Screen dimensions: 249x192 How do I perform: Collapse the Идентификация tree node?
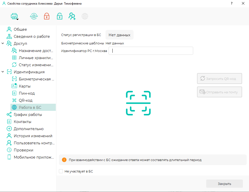point(3,72)
